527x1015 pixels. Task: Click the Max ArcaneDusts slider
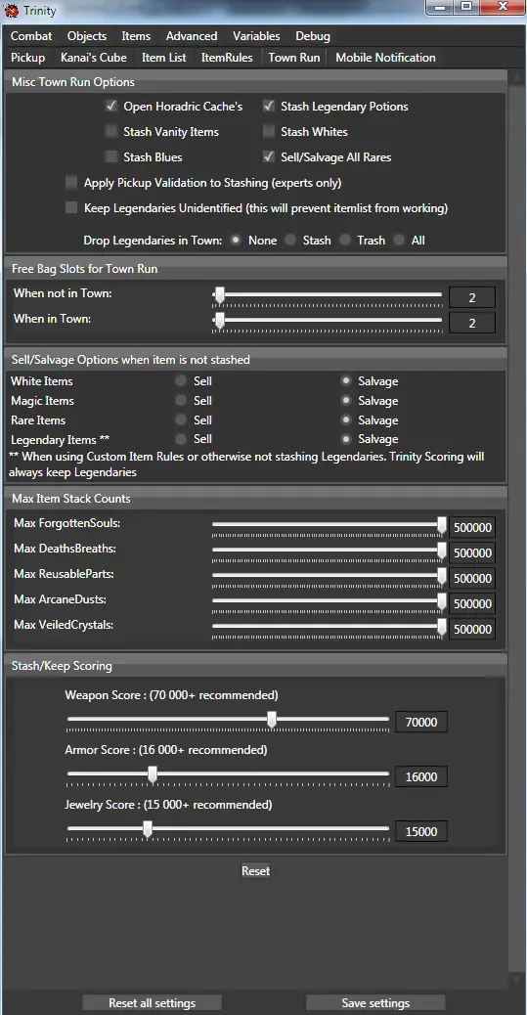point(329,601)
